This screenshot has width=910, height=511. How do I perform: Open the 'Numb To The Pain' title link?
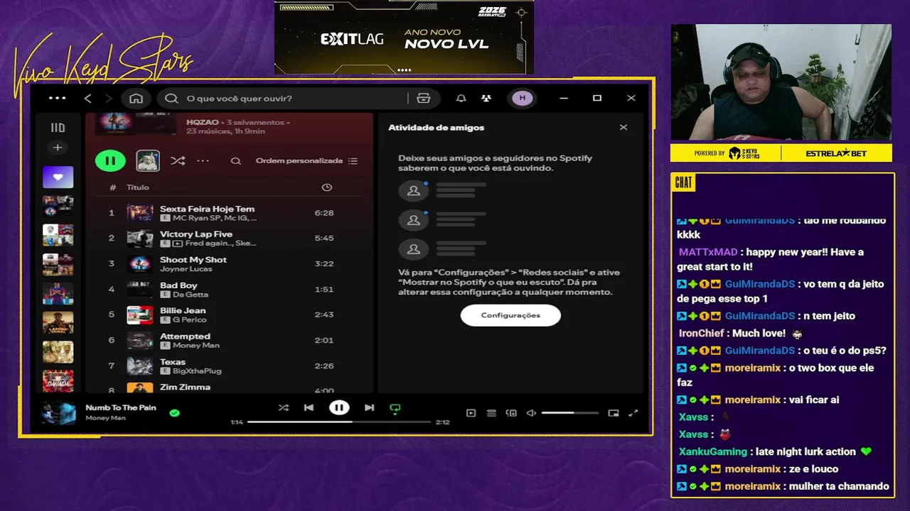[x=121, y=407]
